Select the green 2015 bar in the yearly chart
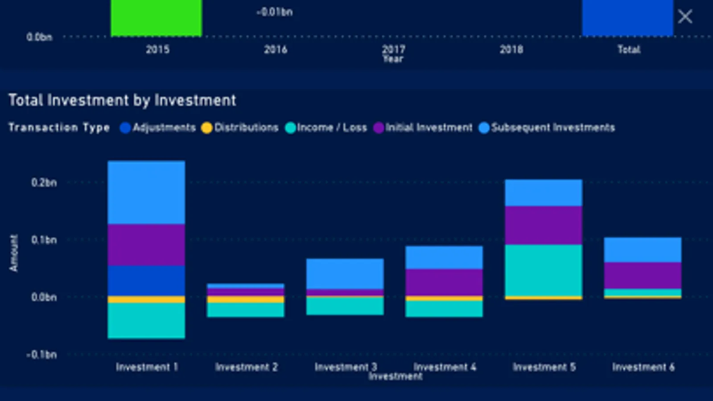 pyautogui.click(x=156, y=18)
